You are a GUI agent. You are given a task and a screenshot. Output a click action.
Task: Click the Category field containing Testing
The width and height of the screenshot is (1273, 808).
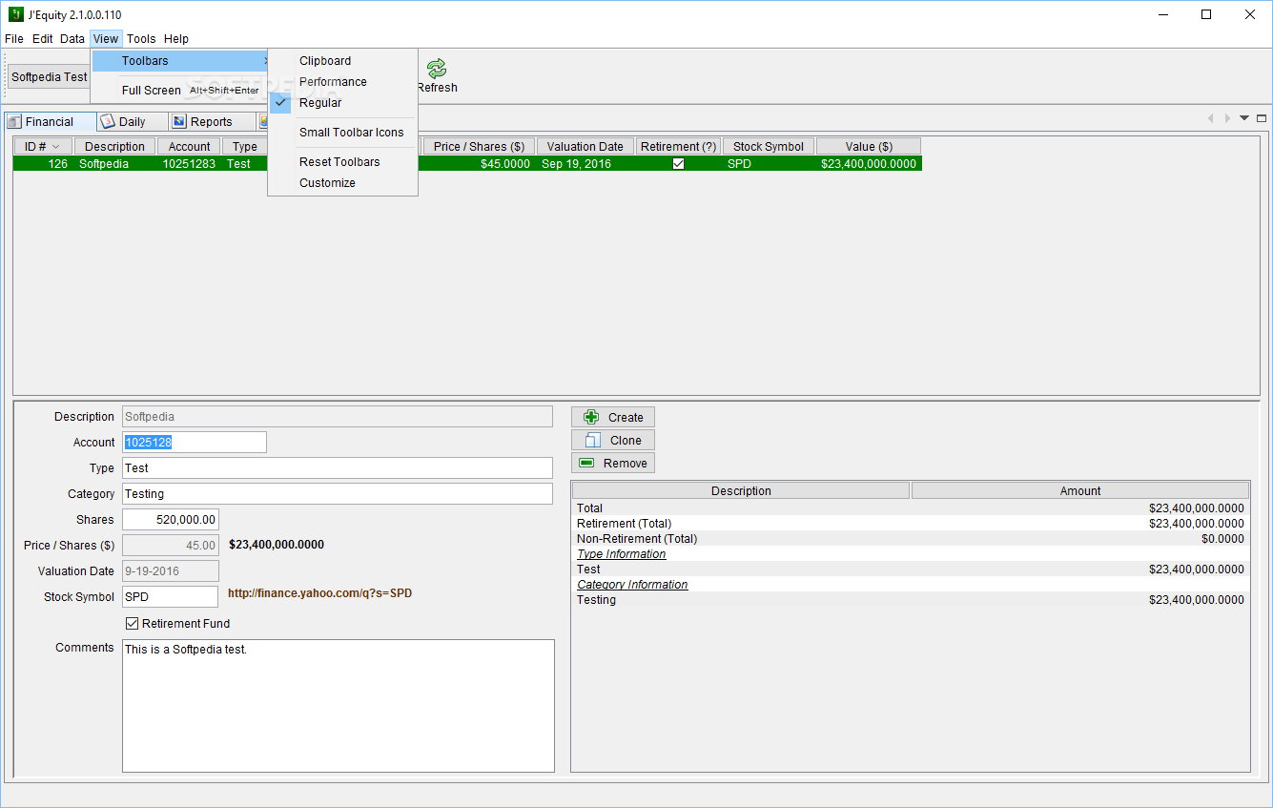point(338,493)
